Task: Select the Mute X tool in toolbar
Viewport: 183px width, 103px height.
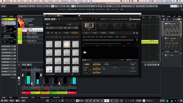Action: point(87,6)
